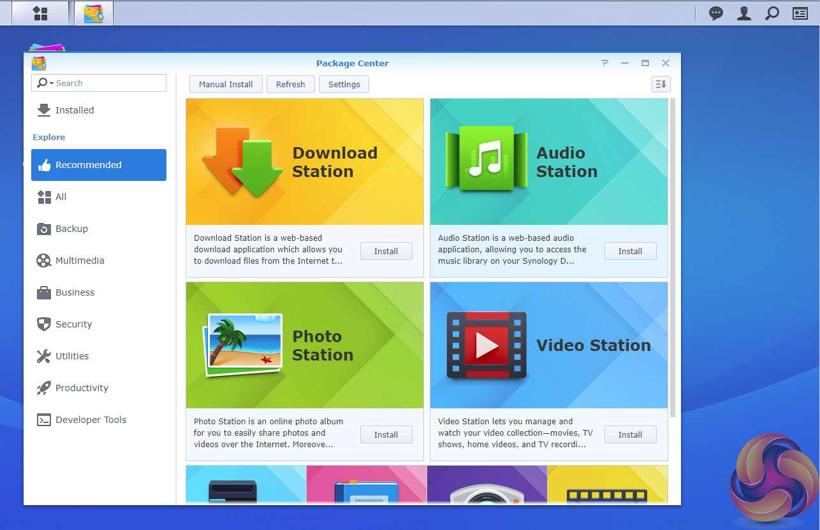
Task: Select the Security category
Action: pos(73,324)
